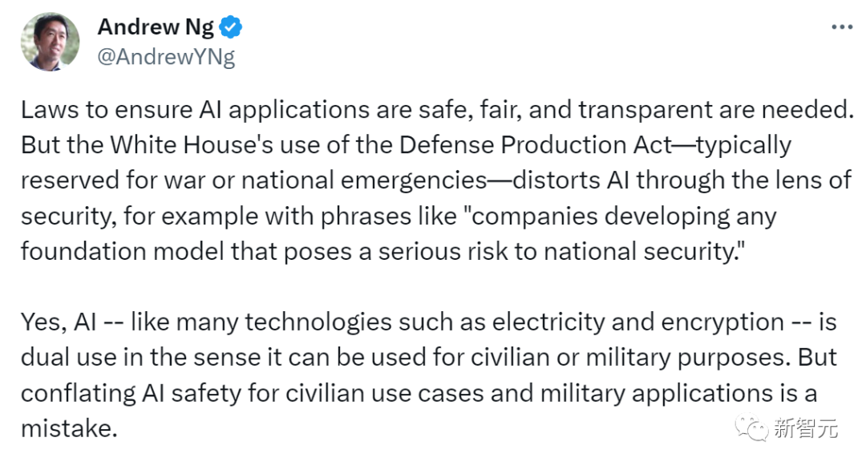Viewport: 866px width, 466px height.
Task: Open Andrew Ng's profile avatar photo
Action: (x=51, y=42)
